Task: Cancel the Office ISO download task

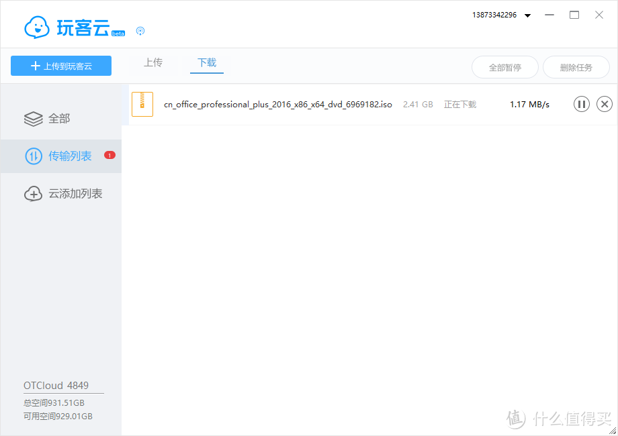Action: 604,104
